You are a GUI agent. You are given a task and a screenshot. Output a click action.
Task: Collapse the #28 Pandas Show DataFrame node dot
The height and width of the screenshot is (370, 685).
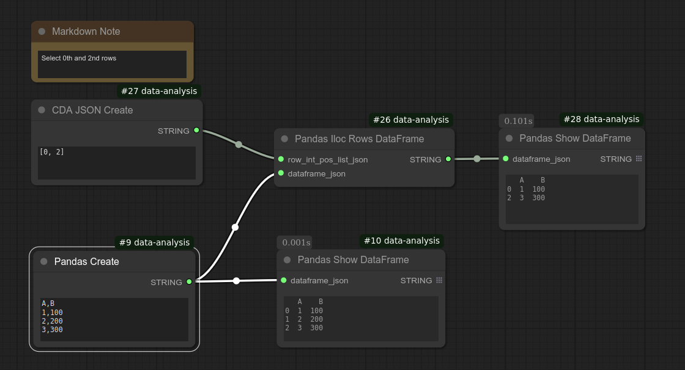tap(509, 139)
